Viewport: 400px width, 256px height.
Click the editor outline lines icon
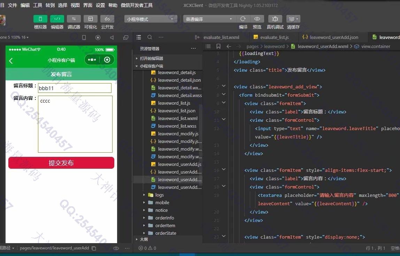coord(208,46)
